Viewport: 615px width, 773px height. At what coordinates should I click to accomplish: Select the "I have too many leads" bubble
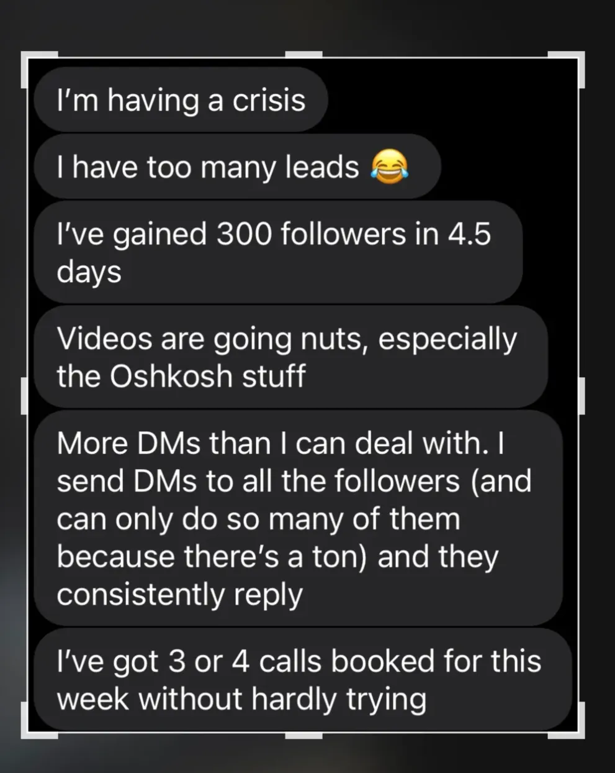pos(237,167)
